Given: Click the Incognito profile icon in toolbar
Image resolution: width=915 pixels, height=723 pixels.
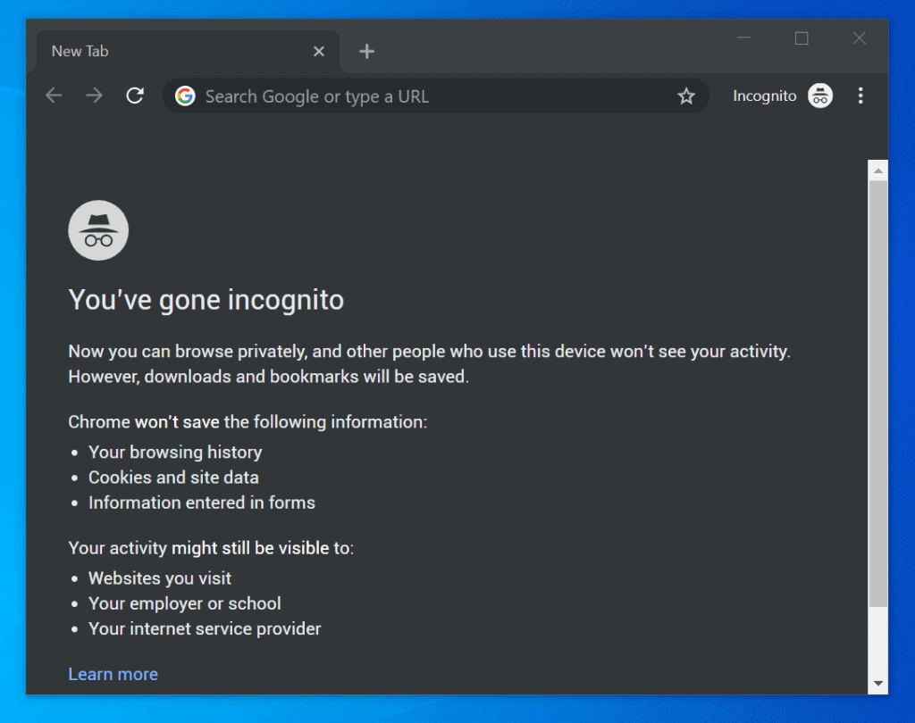Looking at the screenshot, I should pos(820,96).
